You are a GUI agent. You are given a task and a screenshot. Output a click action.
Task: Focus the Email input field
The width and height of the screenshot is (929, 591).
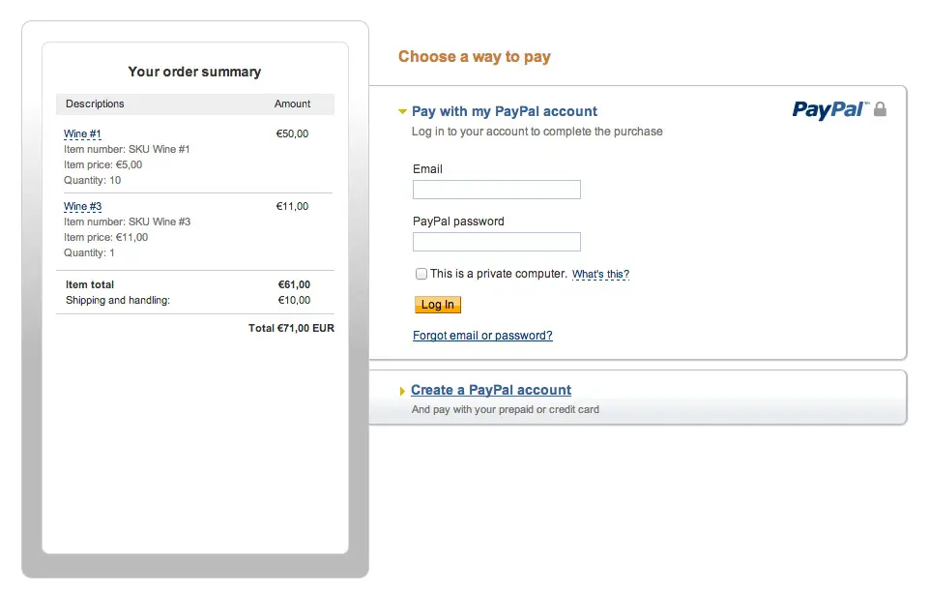[x=496, y=190]
